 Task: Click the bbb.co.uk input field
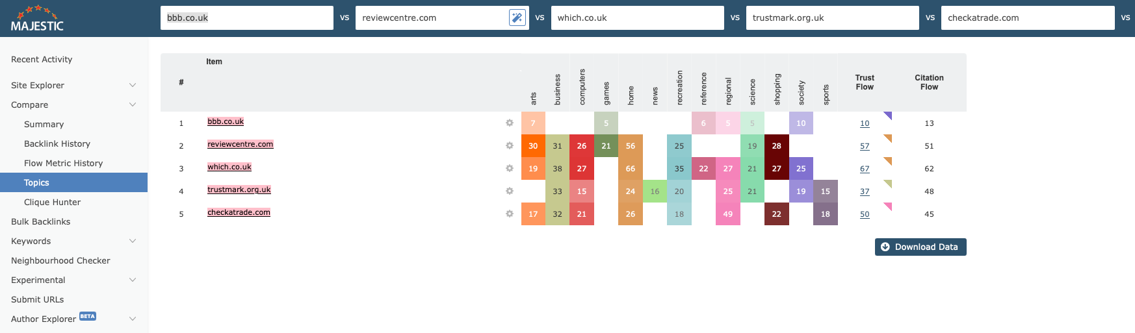tap(247, 18)
